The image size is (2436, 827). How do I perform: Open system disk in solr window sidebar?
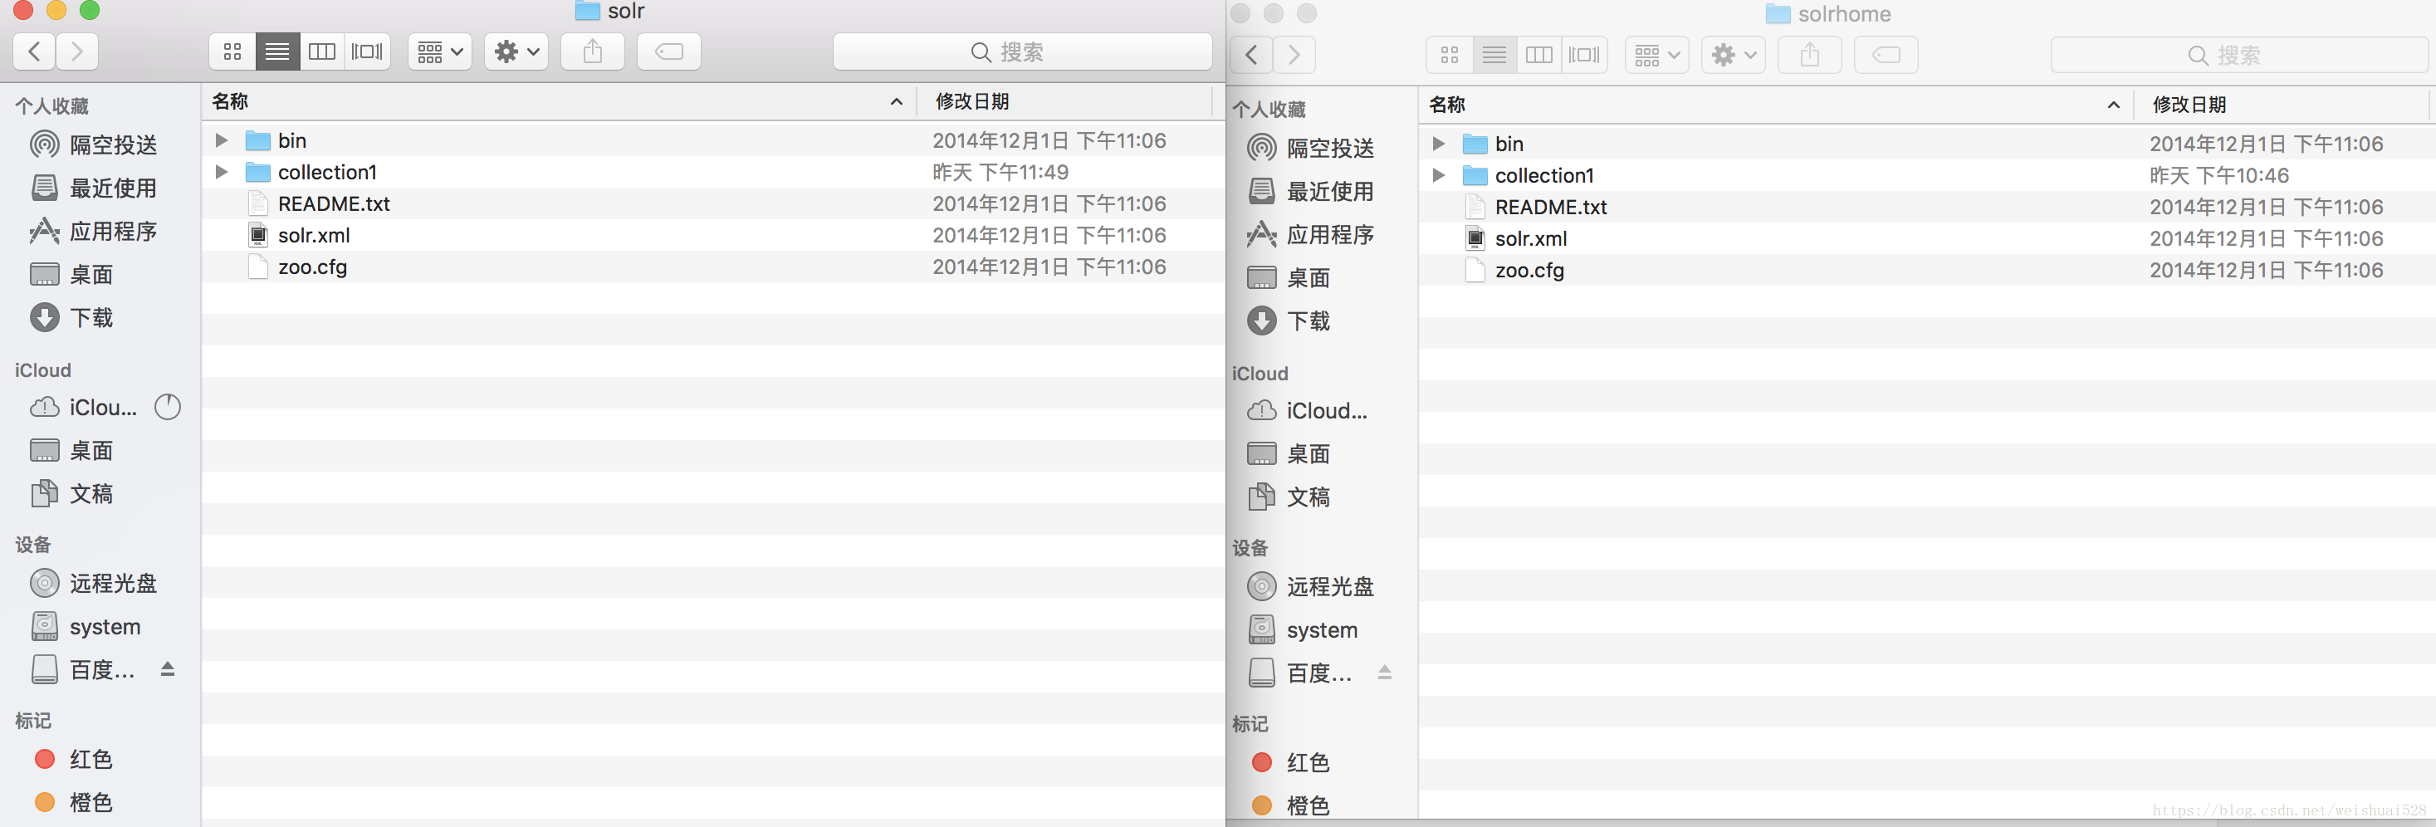coord(86,626)
